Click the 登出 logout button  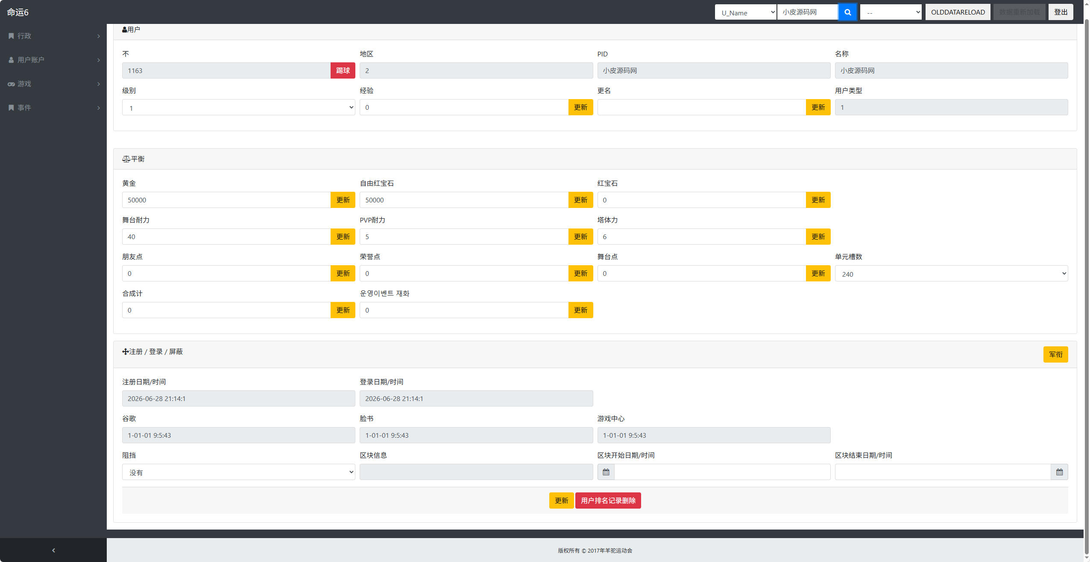pos(1061,12)
